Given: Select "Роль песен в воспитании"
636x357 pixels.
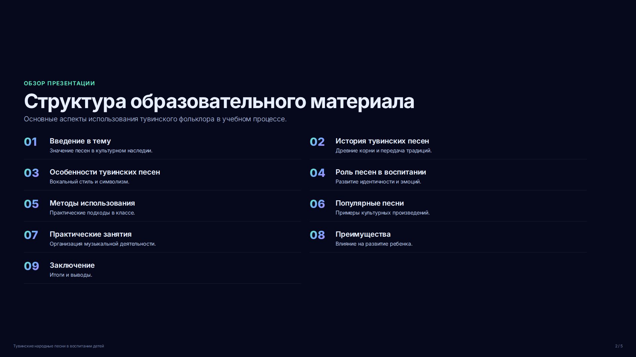Looking at the screenshot, I should click(381, 172).
